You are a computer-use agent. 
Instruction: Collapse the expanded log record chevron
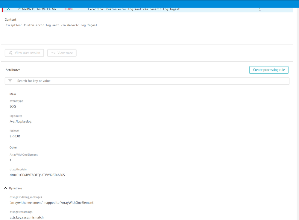pyautogui.click(x=8, y=9)
